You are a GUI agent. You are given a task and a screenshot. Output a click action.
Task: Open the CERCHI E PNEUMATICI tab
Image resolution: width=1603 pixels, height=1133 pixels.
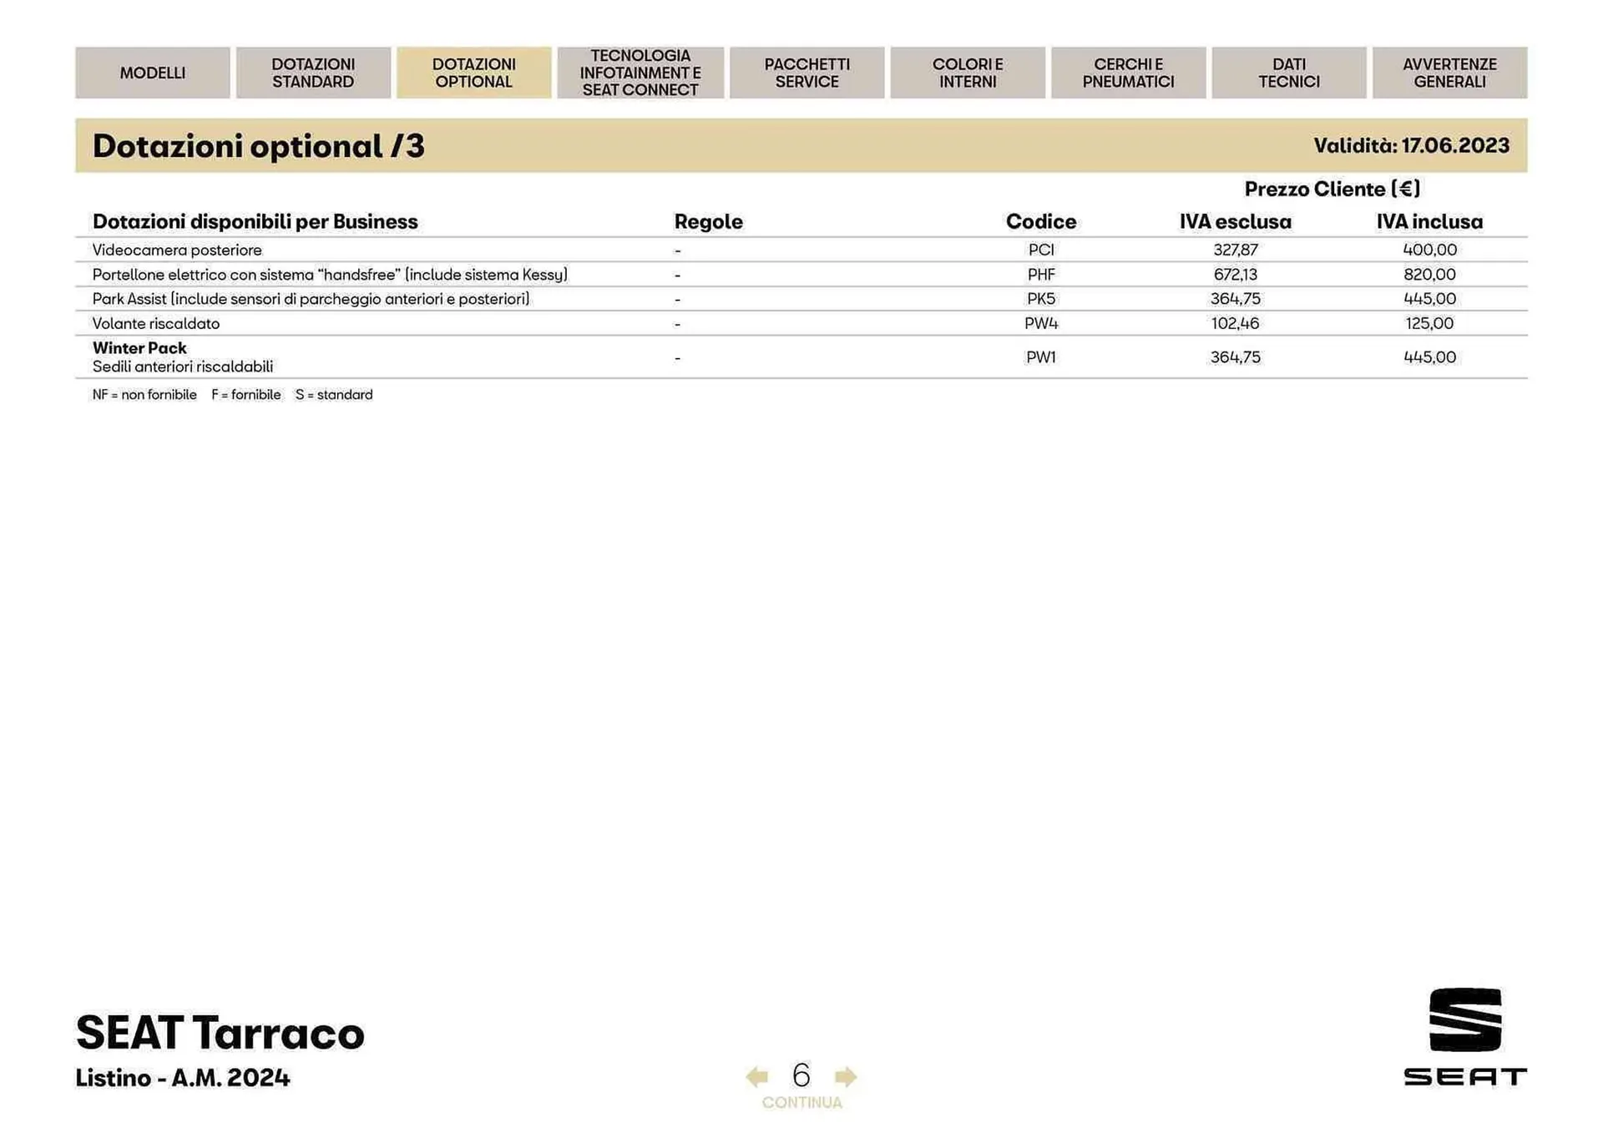1128,73
